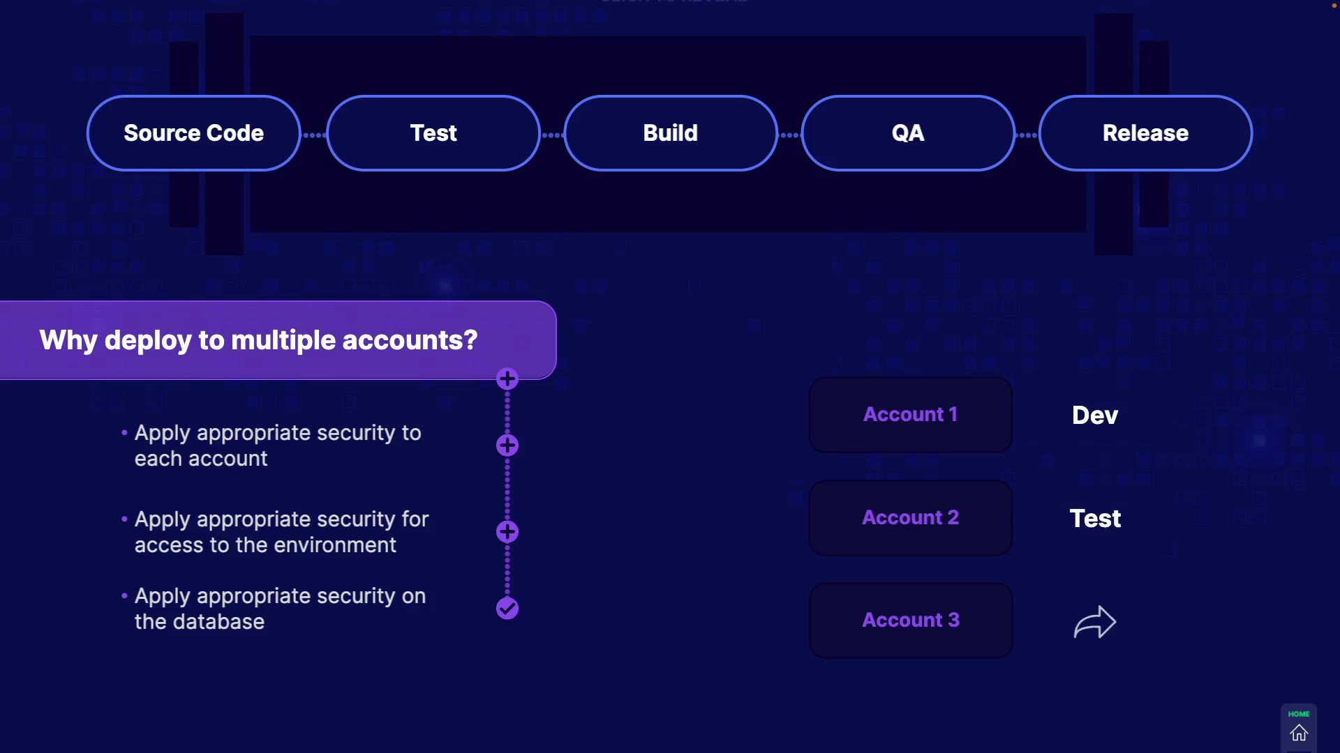Image resolution: width=1340 pixels, height=753 pixels.
Task: Toggle the checkmark beside 'security on the database'
Action: pyautogui.click(x=507, y=609)
